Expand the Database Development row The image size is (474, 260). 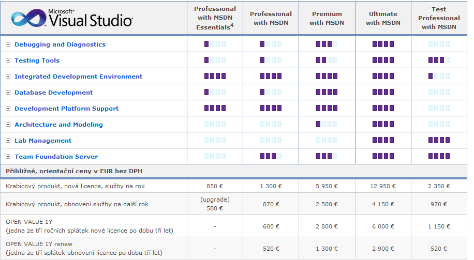[x=8, y=93]
